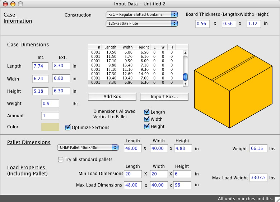Open the RSC Regular Slotted Container dropdown
This screenshot has width=280, height=202.
click(141, 14)
